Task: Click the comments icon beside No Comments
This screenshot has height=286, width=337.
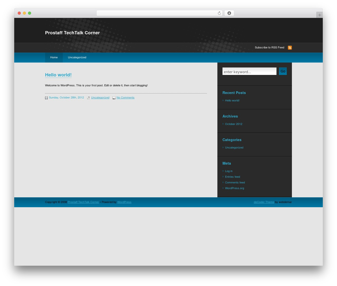Action: tap(114, 98)
